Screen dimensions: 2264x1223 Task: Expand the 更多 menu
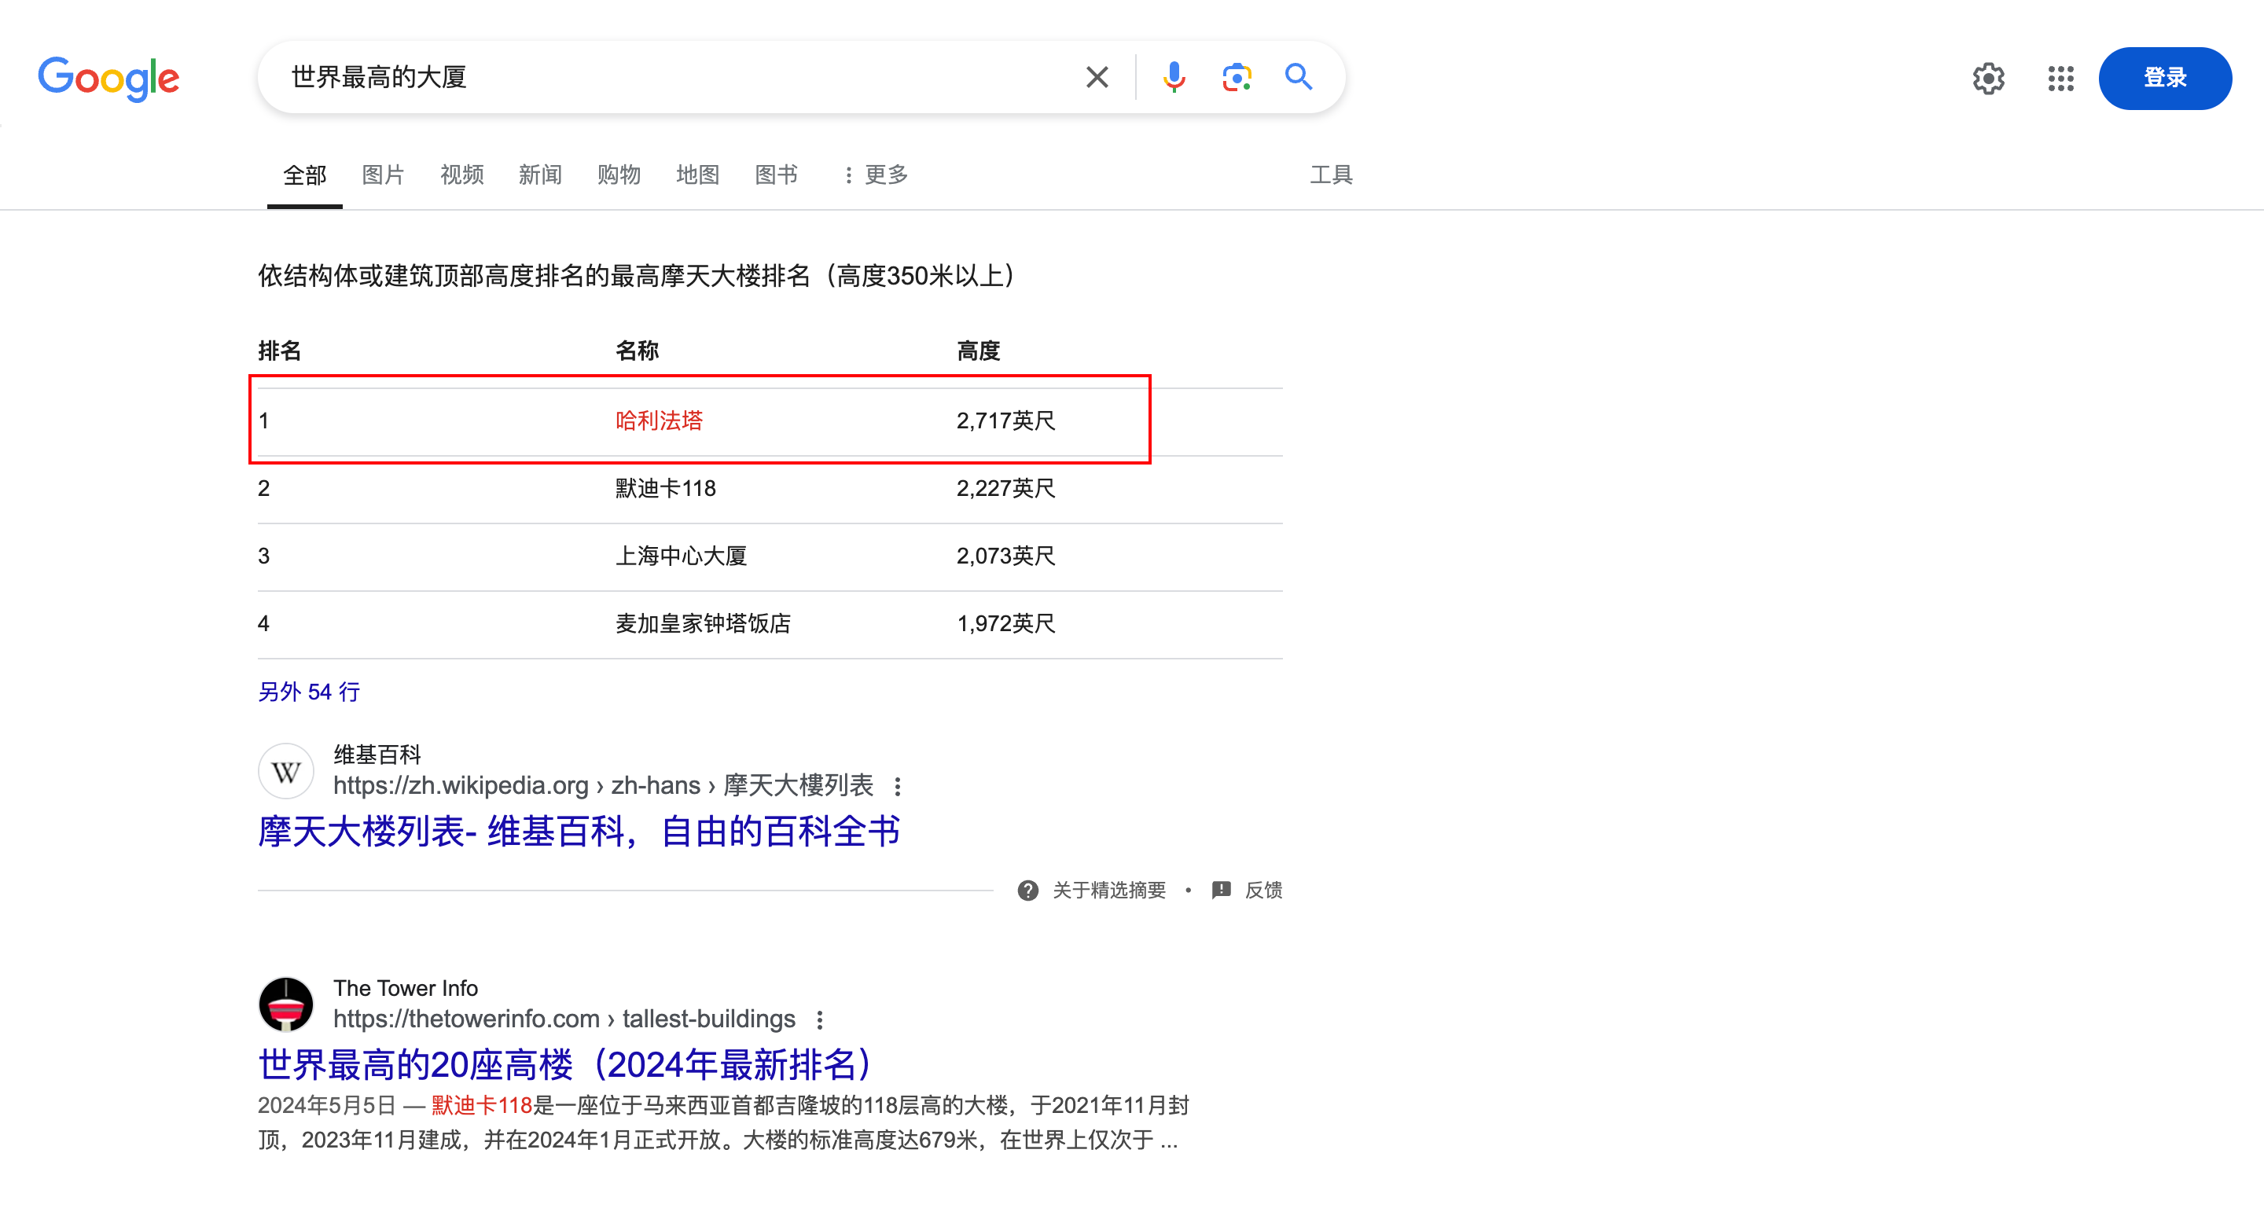point(876,174)
